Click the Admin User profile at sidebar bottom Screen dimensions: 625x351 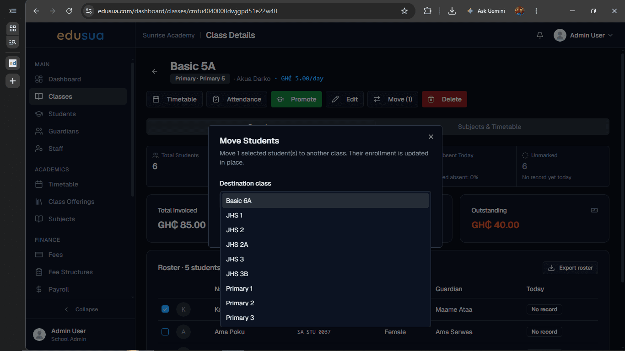pos(81,335)
